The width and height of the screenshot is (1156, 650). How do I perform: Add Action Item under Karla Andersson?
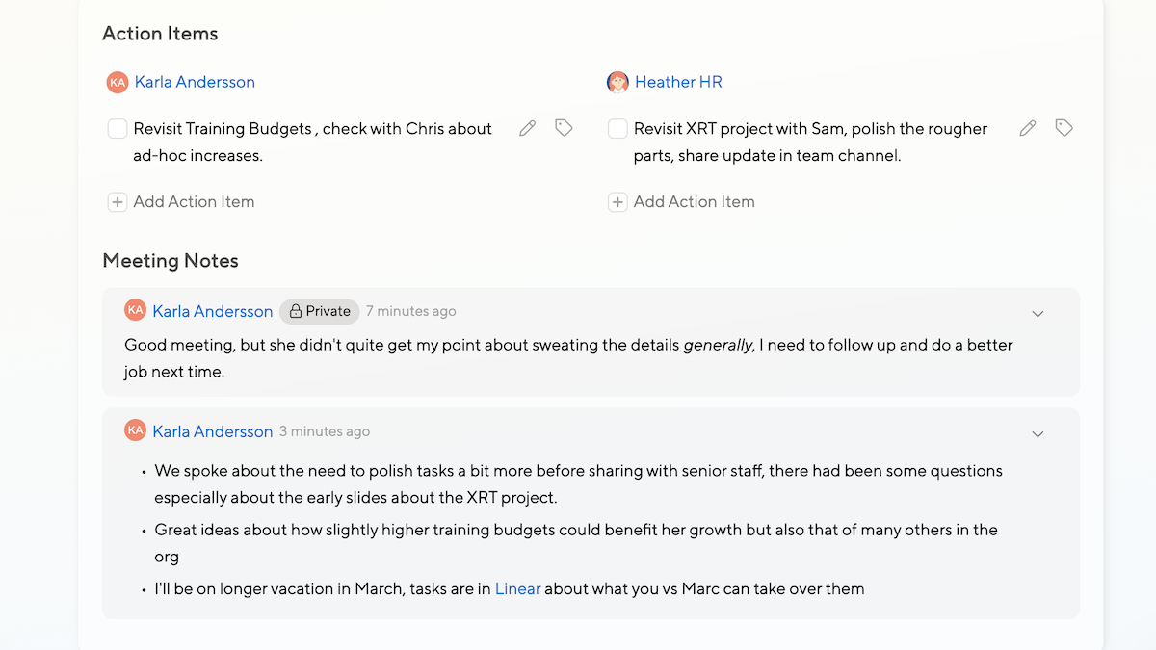[182, 202]
